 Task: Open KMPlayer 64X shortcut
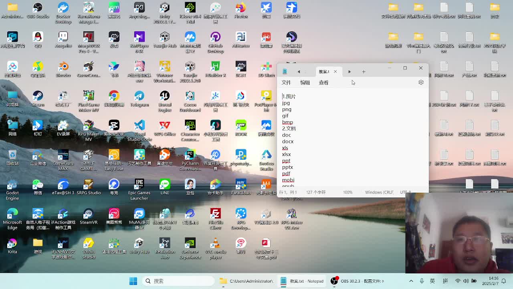pyautogui.click(x=139, y=43)
